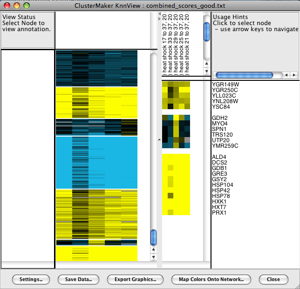Click the yellow minimize window button

pos(17,6)
